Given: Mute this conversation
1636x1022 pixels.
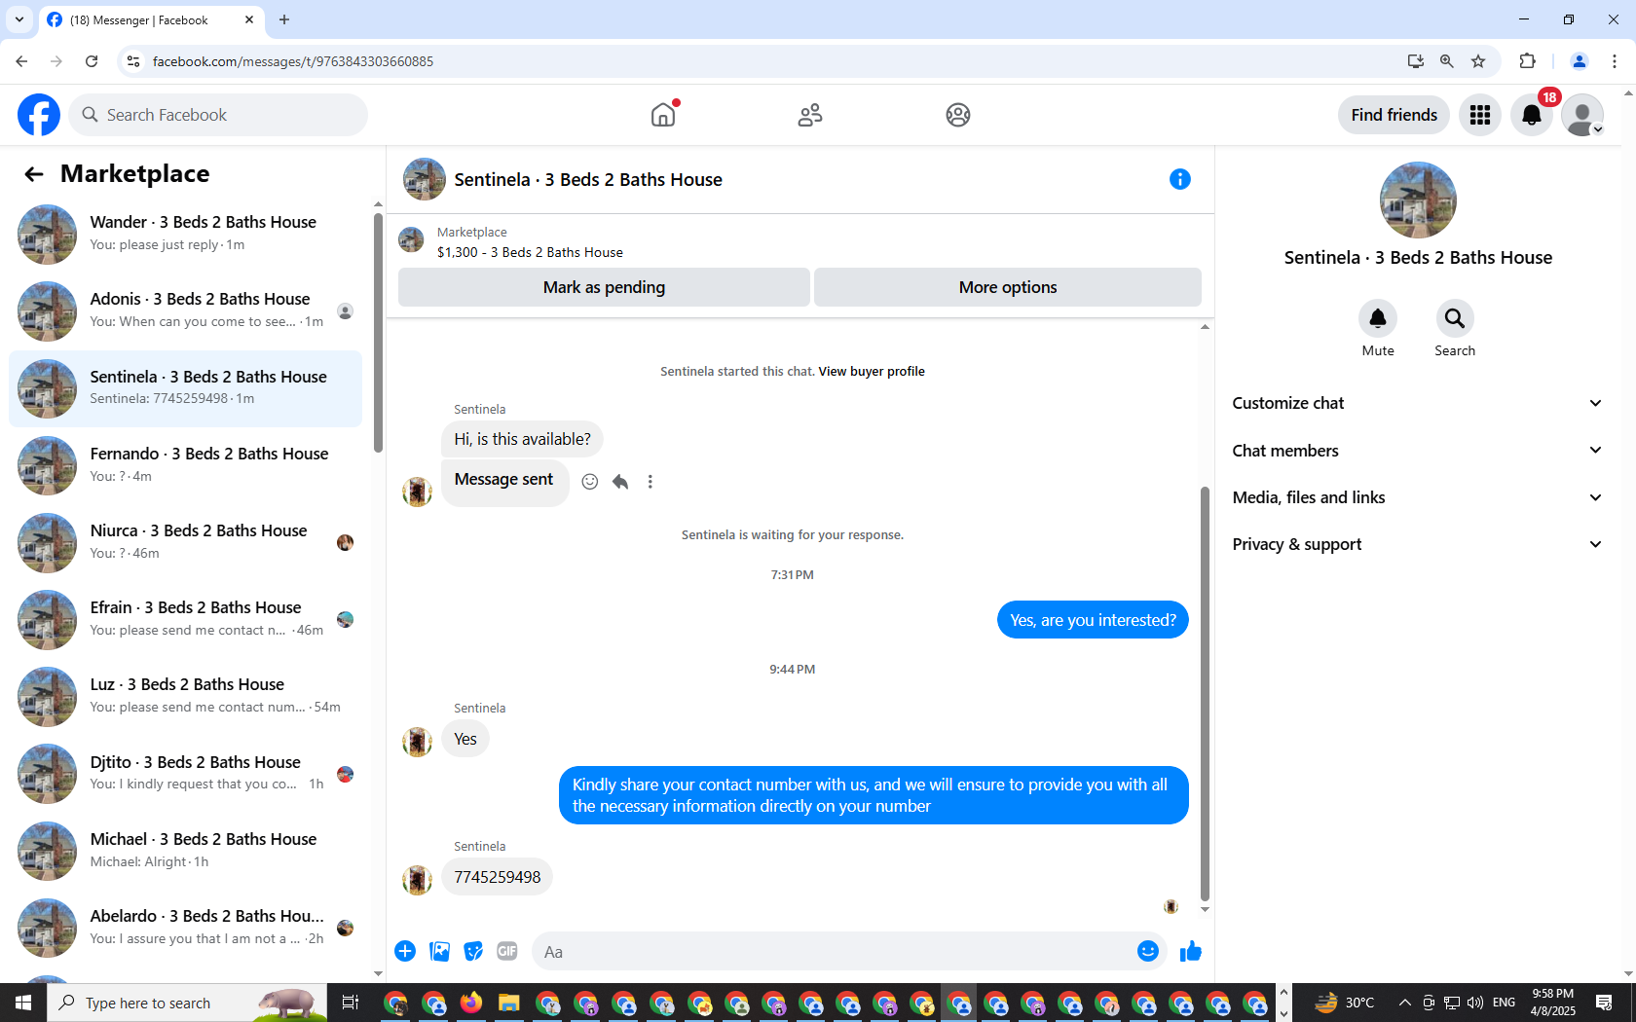Looking at the screenshot, I should click(x=1378, y=318).
